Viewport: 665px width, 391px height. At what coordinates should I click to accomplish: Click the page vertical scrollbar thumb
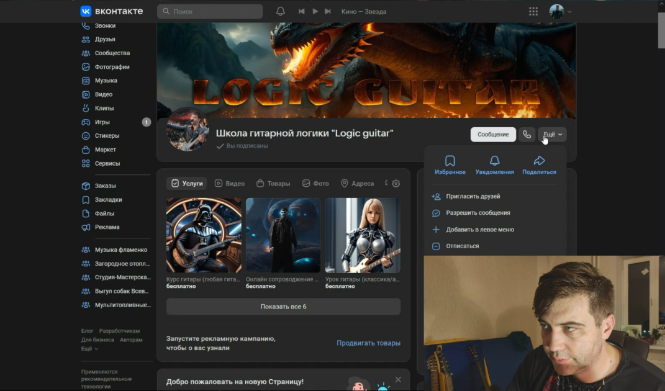click(x=661, y=30)
